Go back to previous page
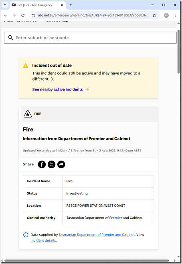Viewport: 182px width, 264px height. click(6, 15)
